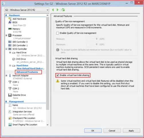This screenshot has height=138, width=144.
Task: Expand the Processor tree node
Action: pyautogui.click(x=6, y=35)
